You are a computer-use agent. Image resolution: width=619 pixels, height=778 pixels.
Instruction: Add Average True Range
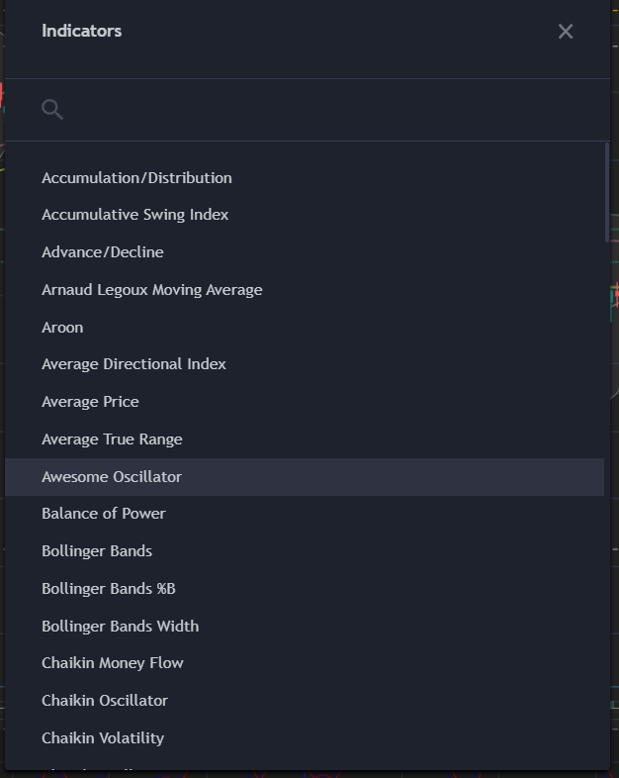[305, 439]
